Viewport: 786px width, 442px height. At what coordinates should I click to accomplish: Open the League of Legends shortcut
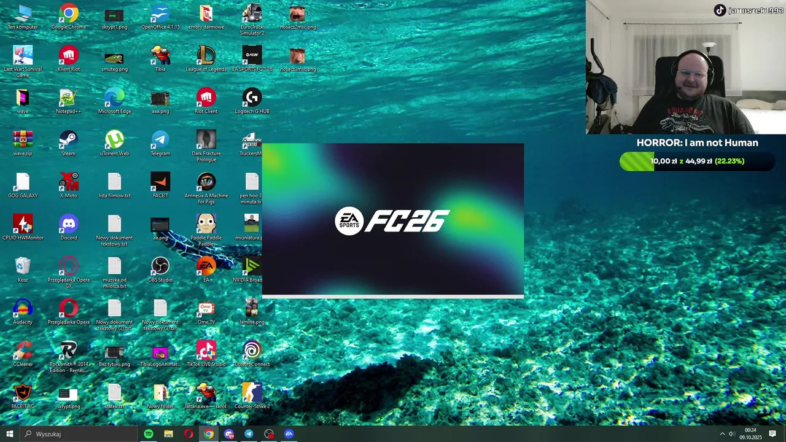206,59
